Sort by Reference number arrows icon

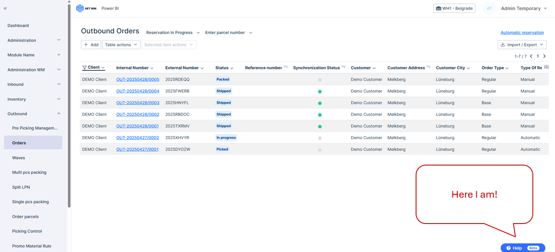286,67
